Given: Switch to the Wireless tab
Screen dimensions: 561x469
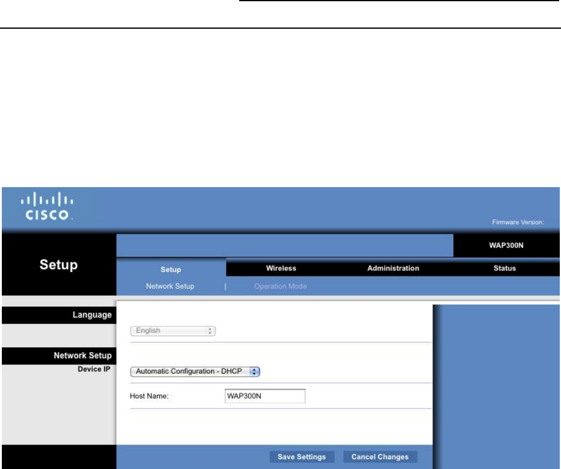Looking at the screenshot, I should 281,268.
